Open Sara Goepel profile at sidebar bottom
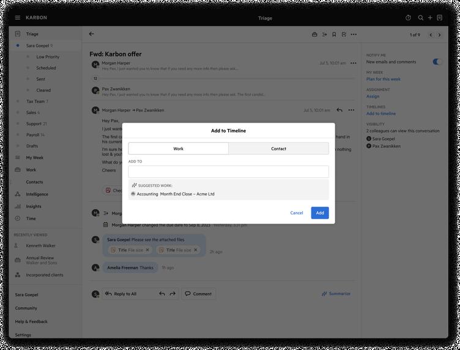Screen dimensions: 460x350 (27, 294)
